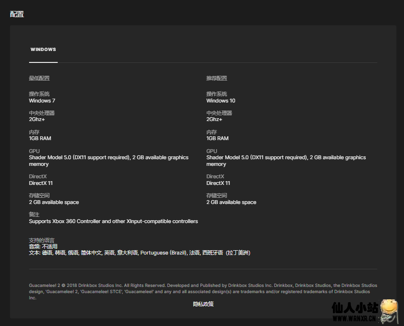Click the 仙人小站 watermark logo text
The height and width of the screenshot is (326, 404).
point(356,307)
